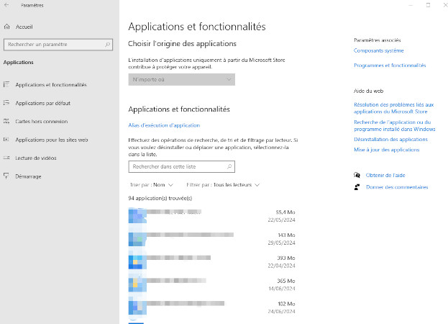
Task: Click the Applications pour les sites web icon
Action: click(6, 140)
